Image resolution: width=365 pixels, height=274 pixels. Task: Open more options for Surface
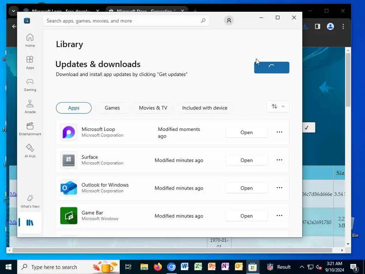(x=279, y=160)
